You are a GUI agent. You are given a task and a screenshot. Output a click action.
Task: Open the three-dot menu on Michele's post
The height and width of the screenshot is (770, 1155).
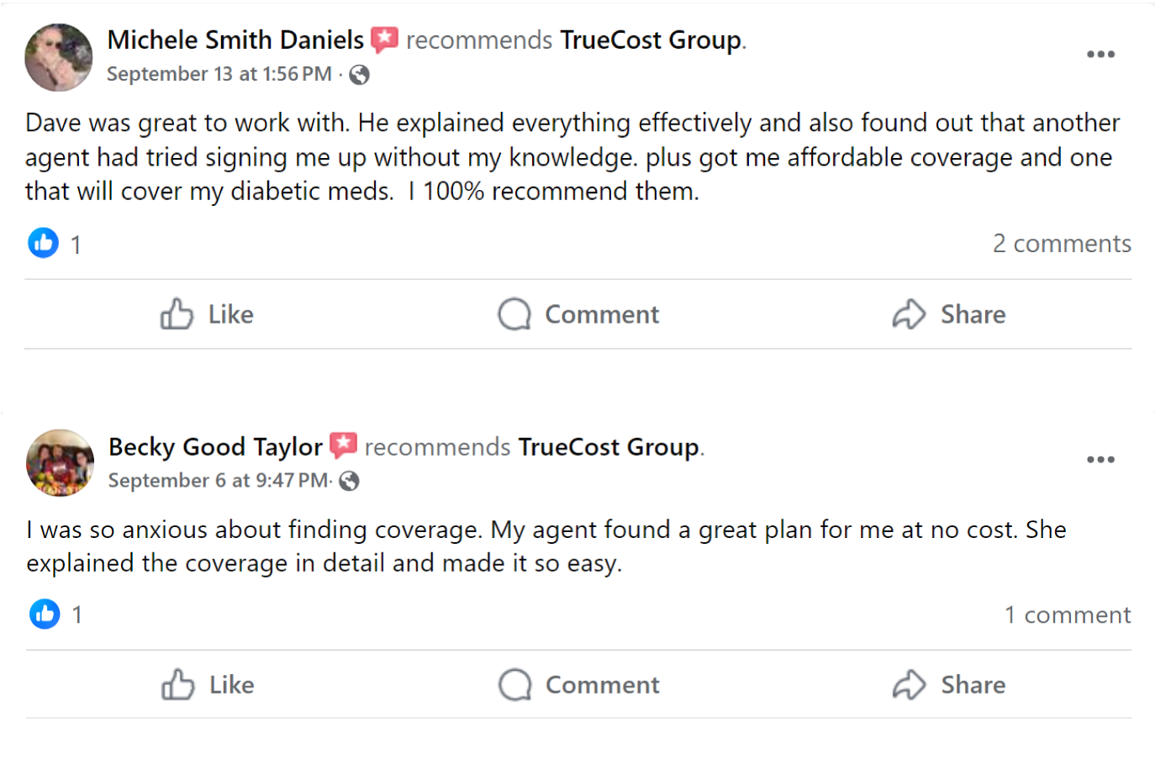point(1100,55)
